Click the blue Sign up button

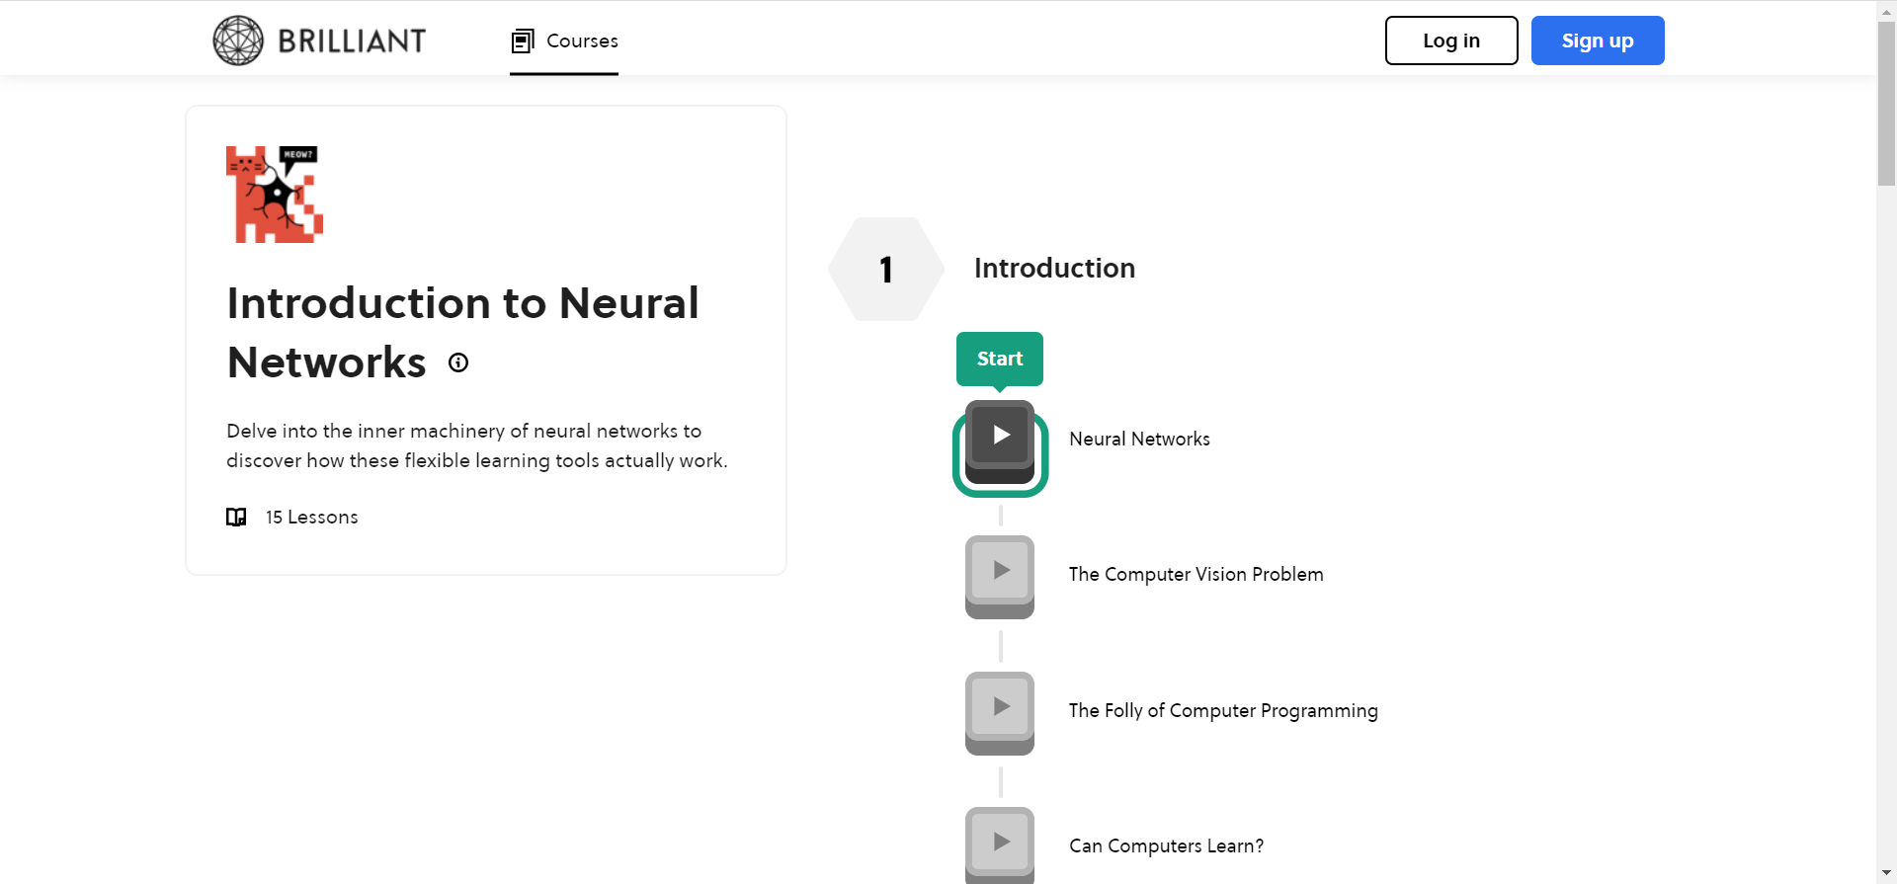pos(1597,40)
